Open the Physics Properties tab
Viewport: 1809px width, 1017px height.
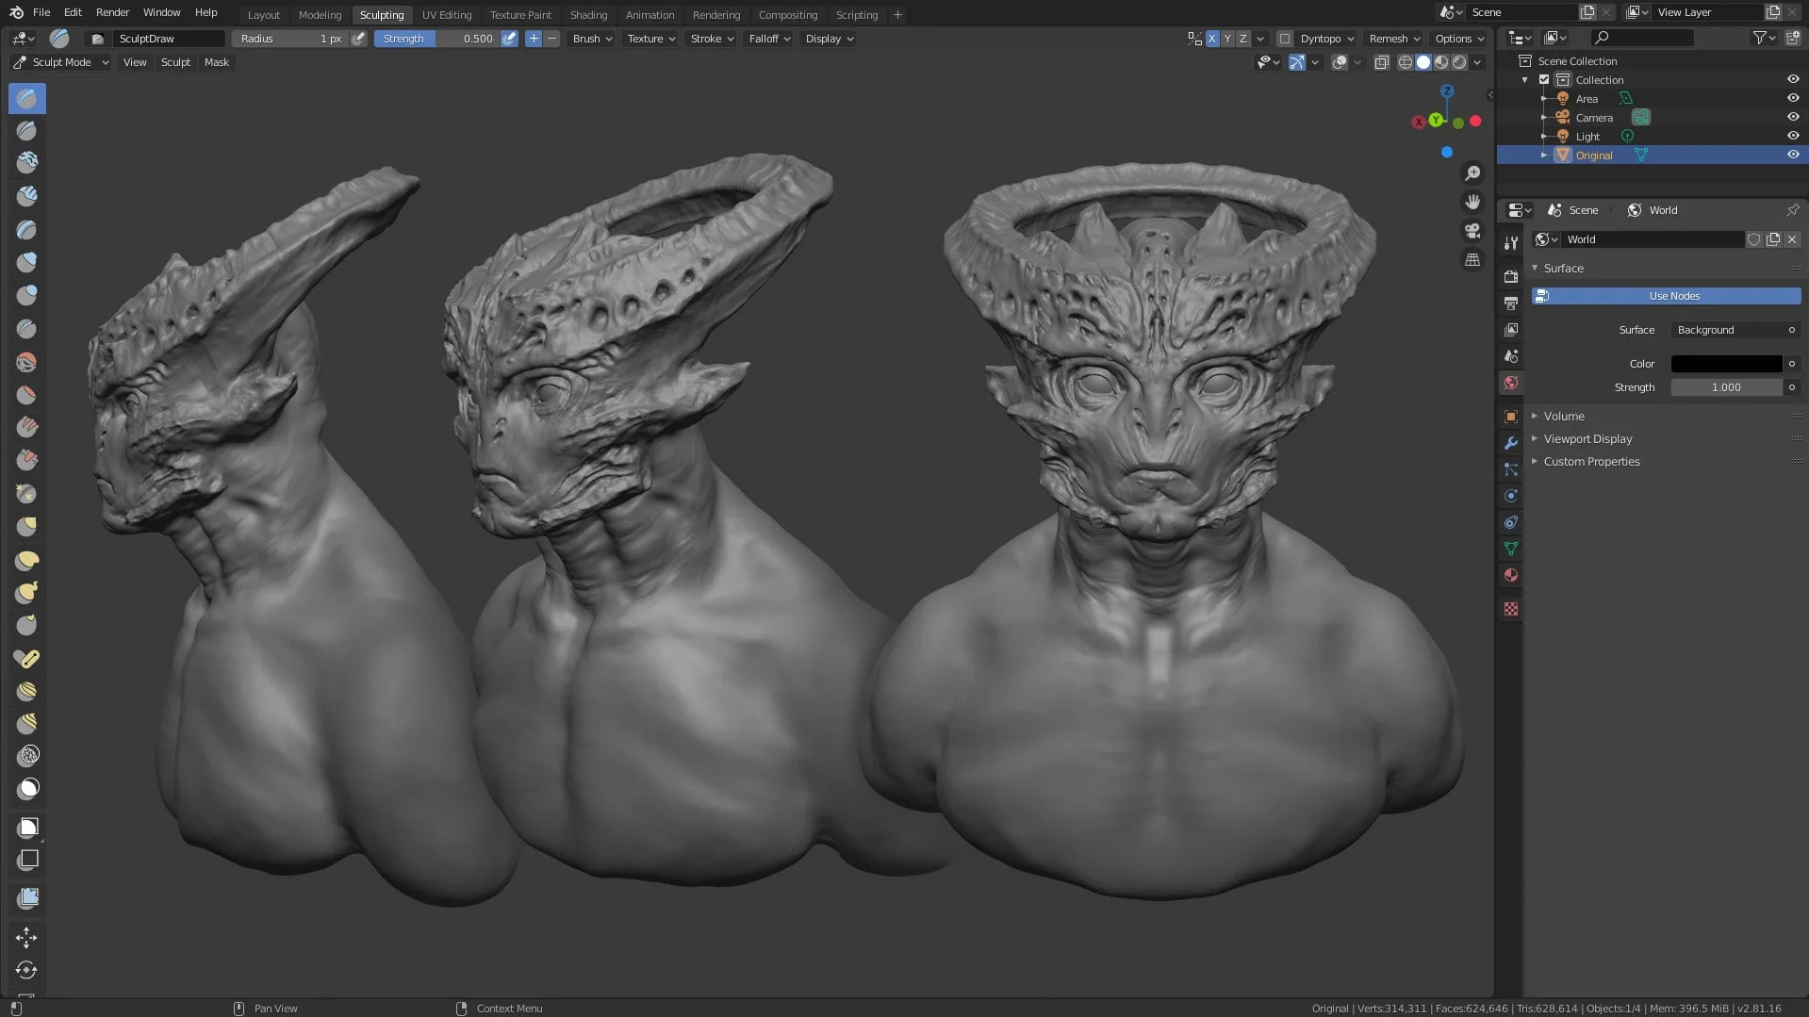click(x=1510, y=495)
